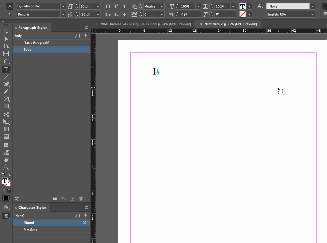Open the kerning dropdown set to Metrics
Image resolution: width=327 pixels, height=243 pixels.
[161, 6]
